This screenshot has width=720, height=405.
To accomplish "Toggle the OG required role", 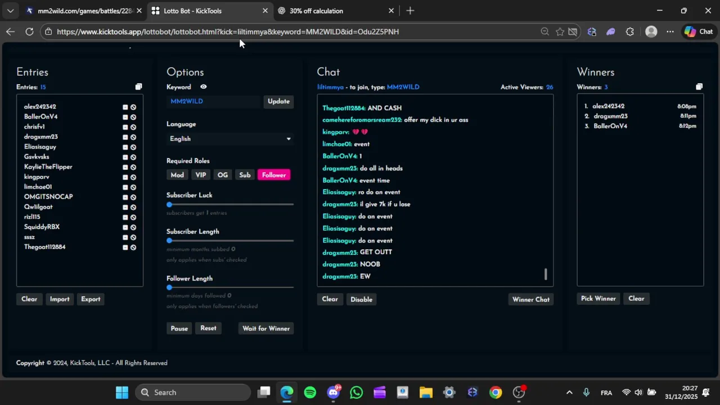I will coord(223,175).
